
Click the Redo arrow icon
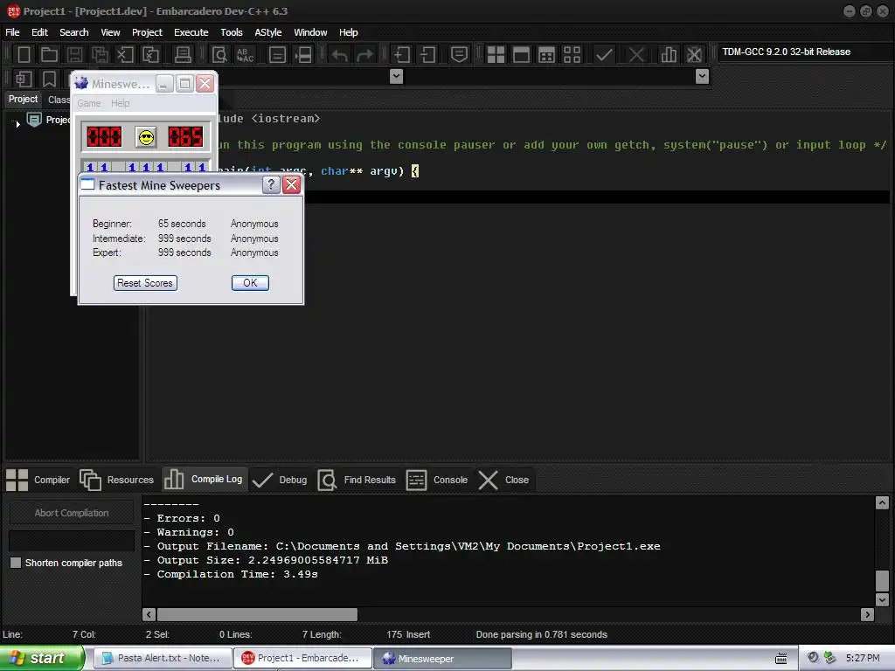point(364,55)
